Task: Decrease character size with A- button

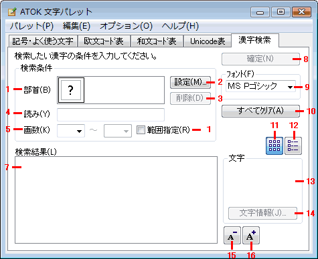Action: 232,236
